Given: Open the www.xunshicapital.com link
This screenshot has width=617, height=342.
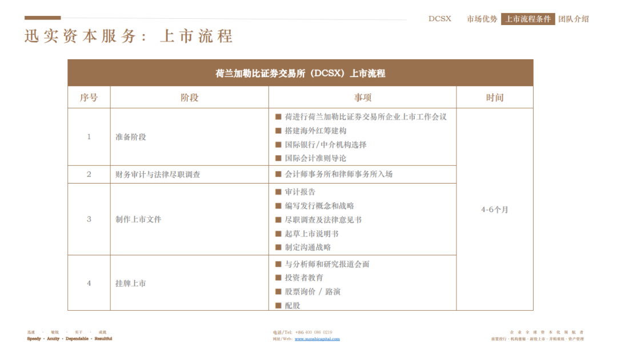Looking at the screenshot, I should coord(317,339).
